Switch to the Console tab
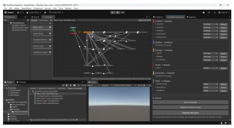Screen dimensions: 234x128 click(21, 82)
